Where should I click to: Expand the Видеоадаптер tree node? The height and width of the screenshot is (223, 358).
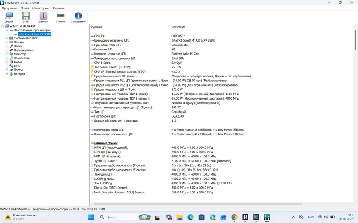pyautogui.click(x=7, y=50)
